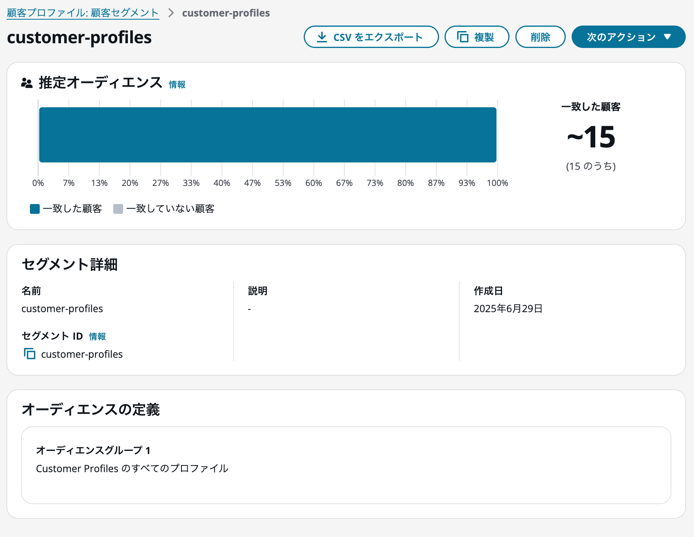Click the copy icon in the 複製 button

click(463, 37)
